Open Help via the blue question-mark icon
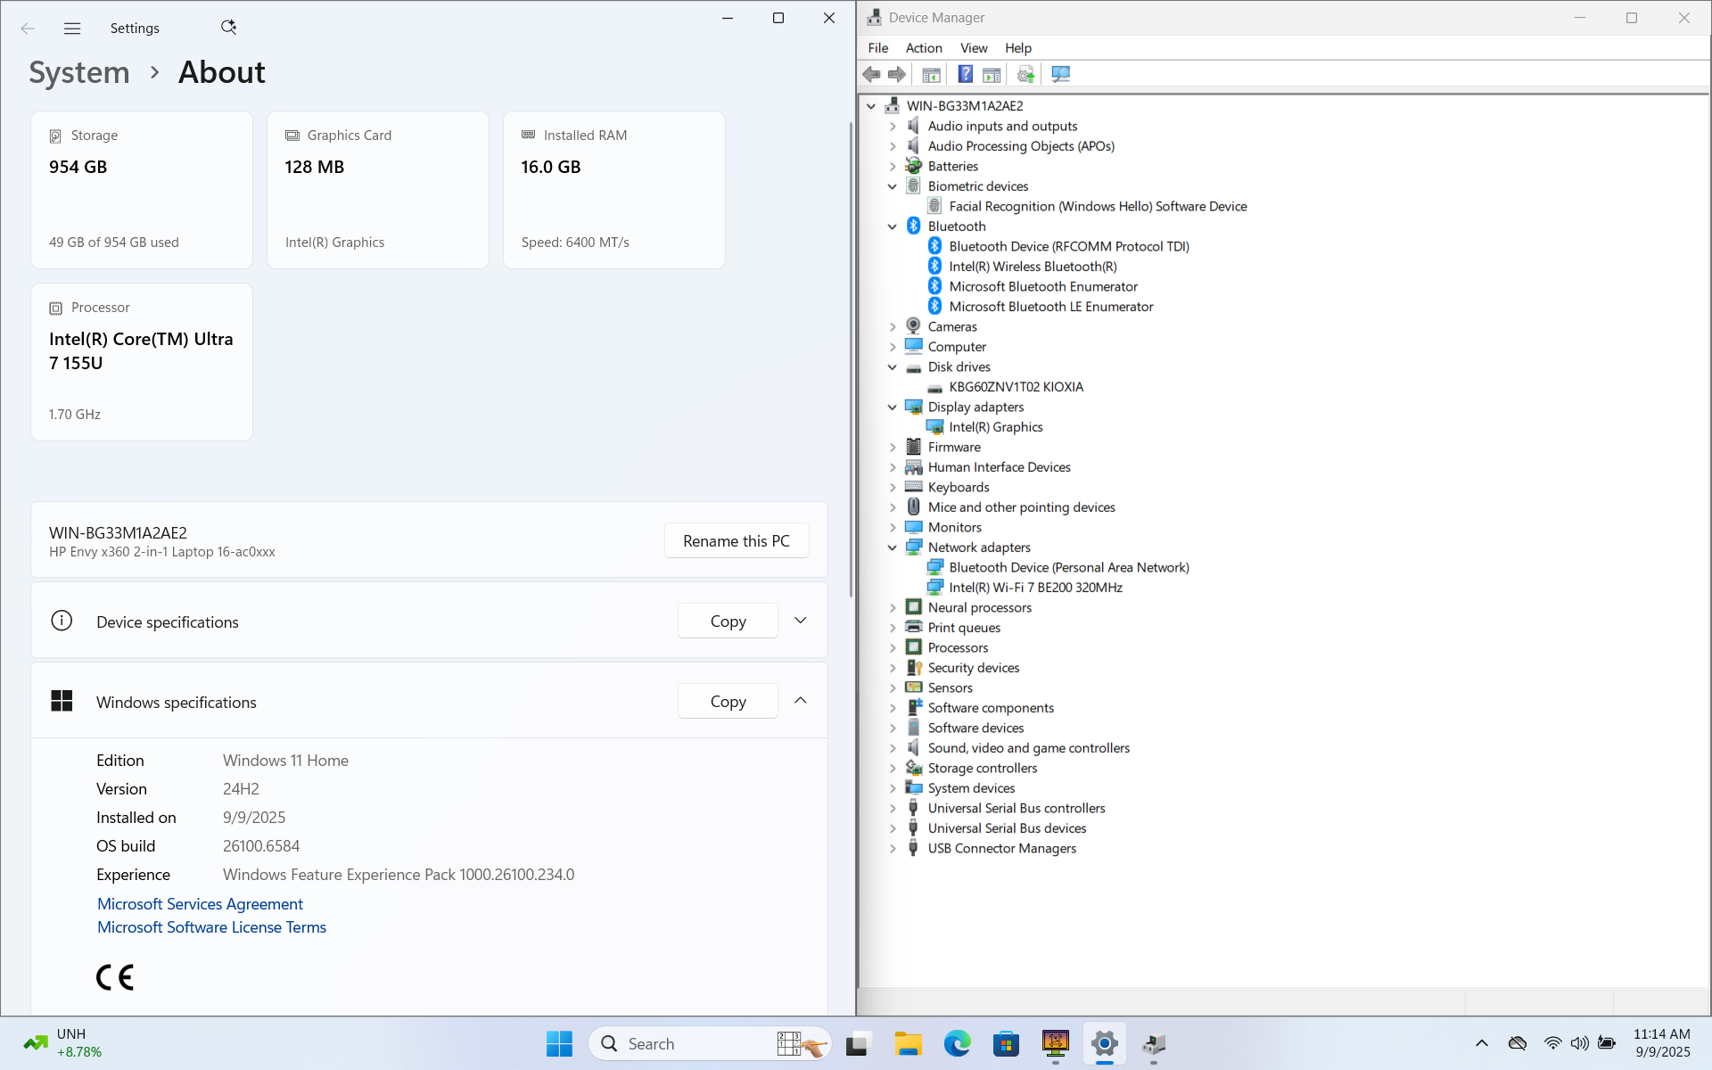The width and height of the screenshot is (1712, 1070). coord(965,75)
